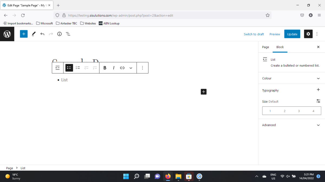Convert list to ordered numbered list
The height and width of the screenshot is (182, 325).
pyautogui.click(x=78, y=68)
